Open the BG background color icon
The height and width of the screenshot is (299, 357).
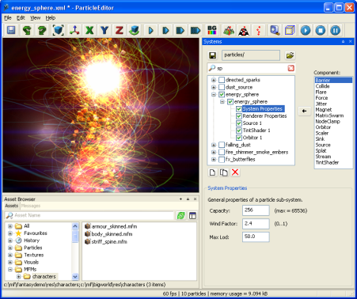(212, 30)
